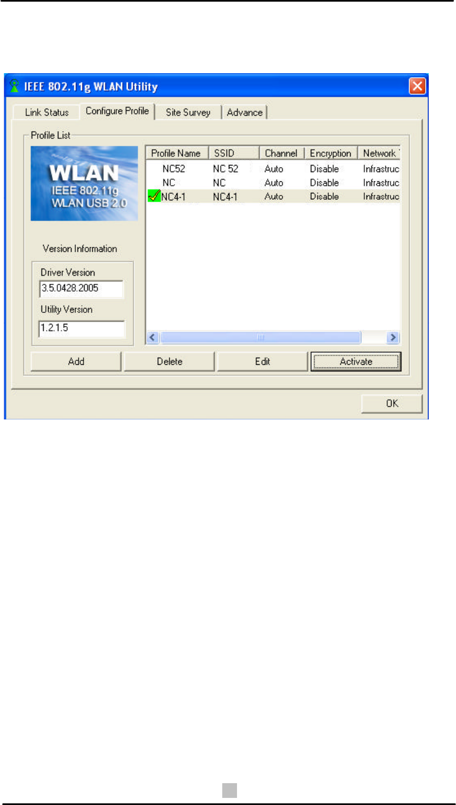Click the Encryption column header
456x805 pixels.
point(330,153)
